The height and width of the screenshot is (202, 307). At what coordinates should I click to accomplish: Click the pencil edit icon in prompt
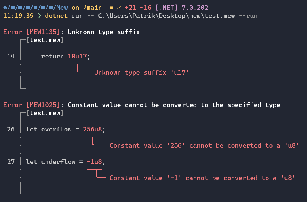point(119,8)
